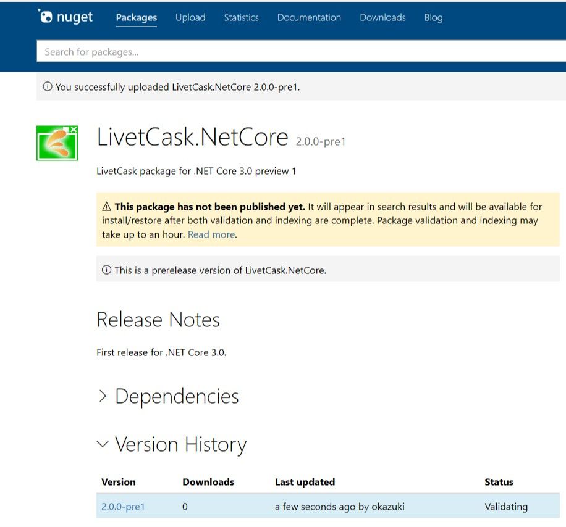Click the 2.0.0-pre1 label beside the title
The width and height of the screenshot is (566, 527).
point(321,142)
